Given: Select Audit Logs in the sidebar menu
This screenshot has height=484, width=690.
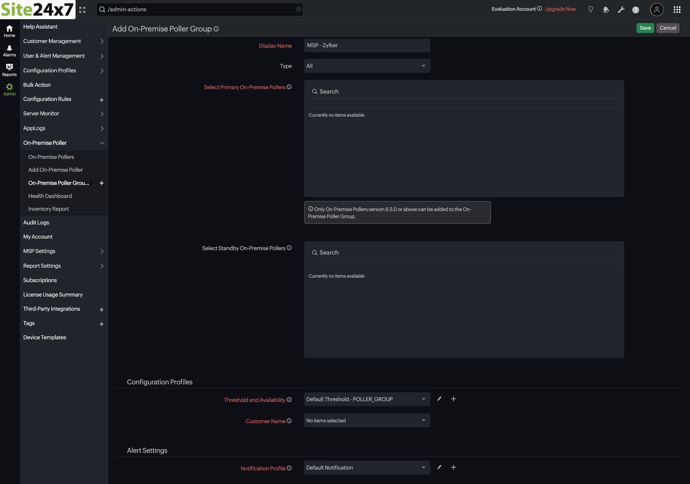Looking at the screenshot, I should (36, 222).
